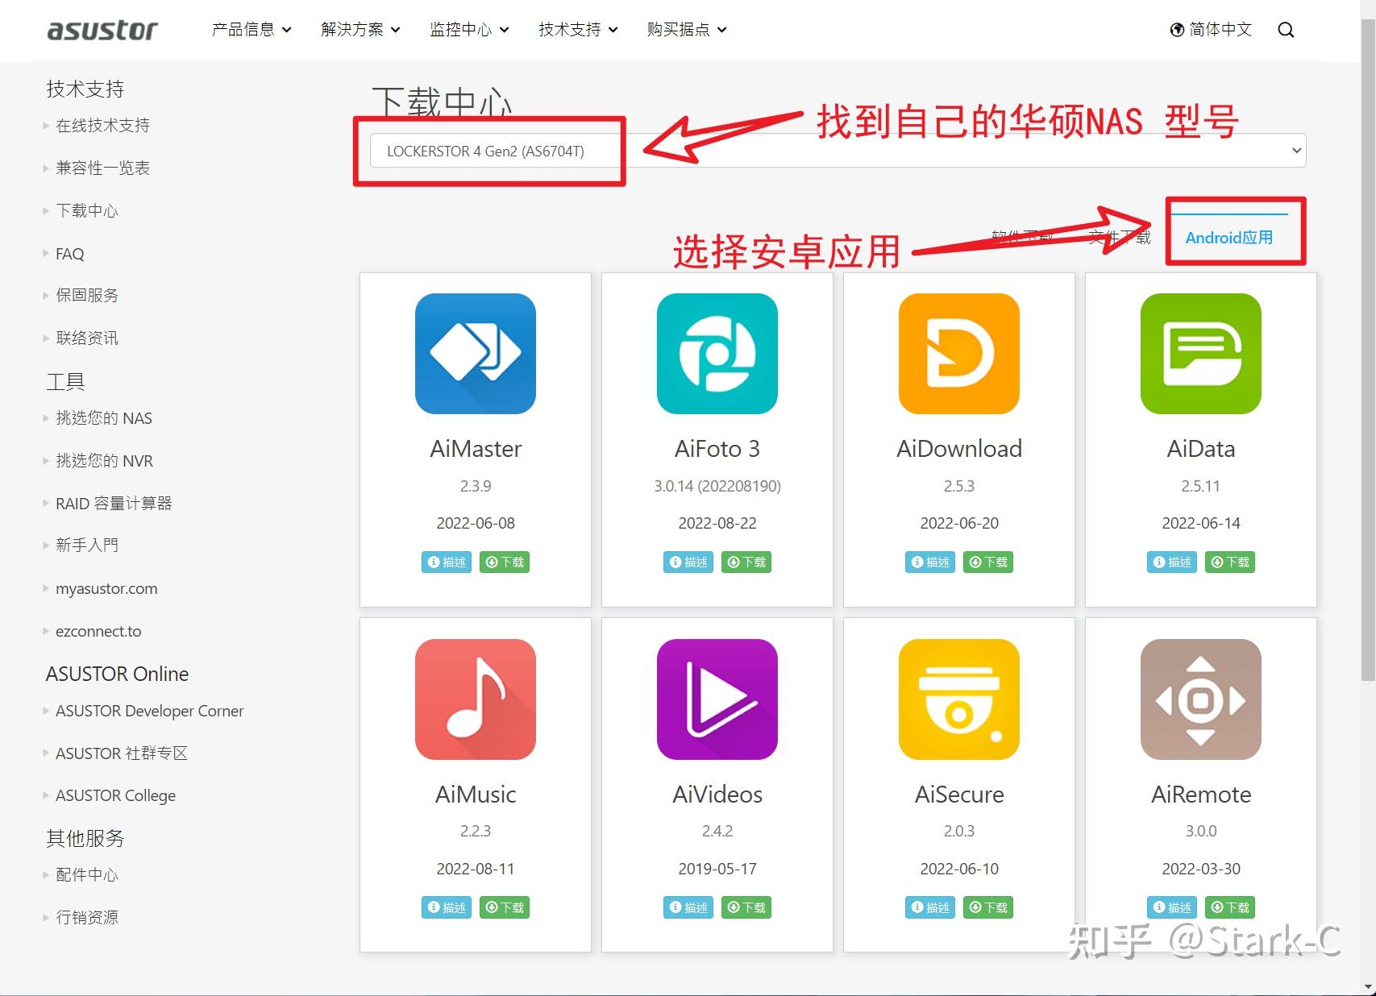Image resolution: width=1376 pixels, height=996 pixels.
Task: Open myasustor.com link
Action: (x=106, y=589)
